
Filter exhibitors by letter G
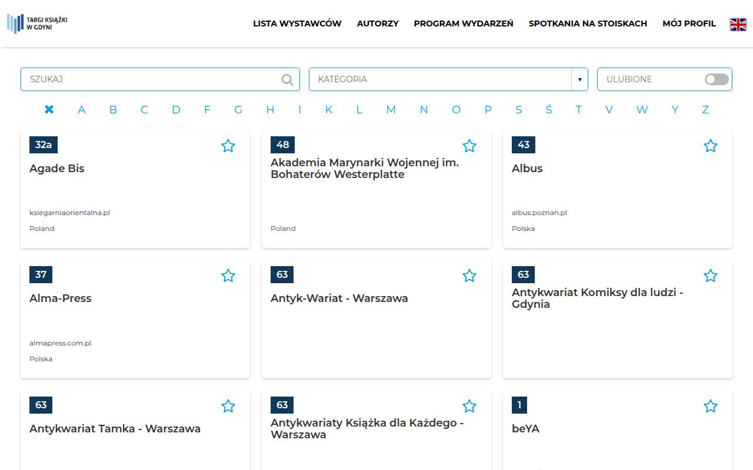tap(238, 109)
